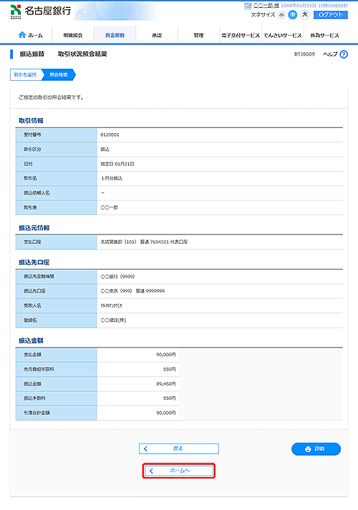358x510 pixels.
Task: Click the printer icon on print button
Action: [x=308, y=449]
